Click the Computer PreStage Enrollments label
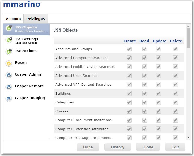Viewport: 194px width, 156px height. (83, 138)
